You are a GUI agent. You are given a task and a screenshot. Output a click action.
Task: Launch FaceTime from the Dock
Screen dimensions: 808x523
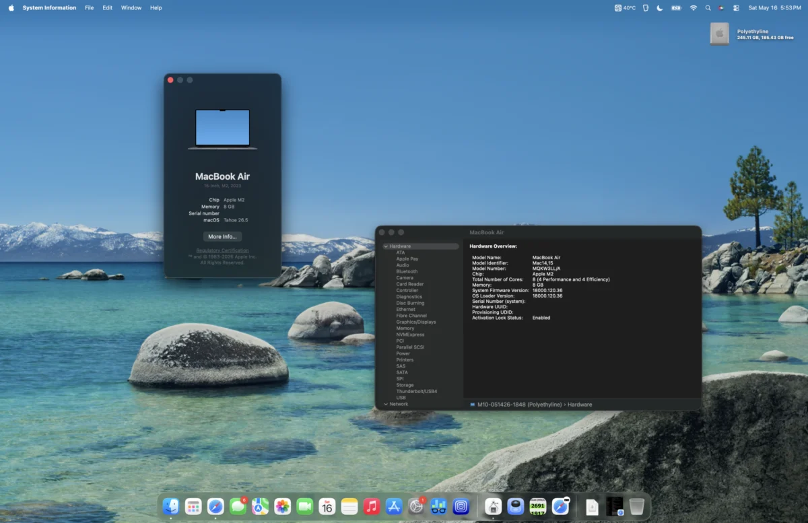(x=305, y=506)
